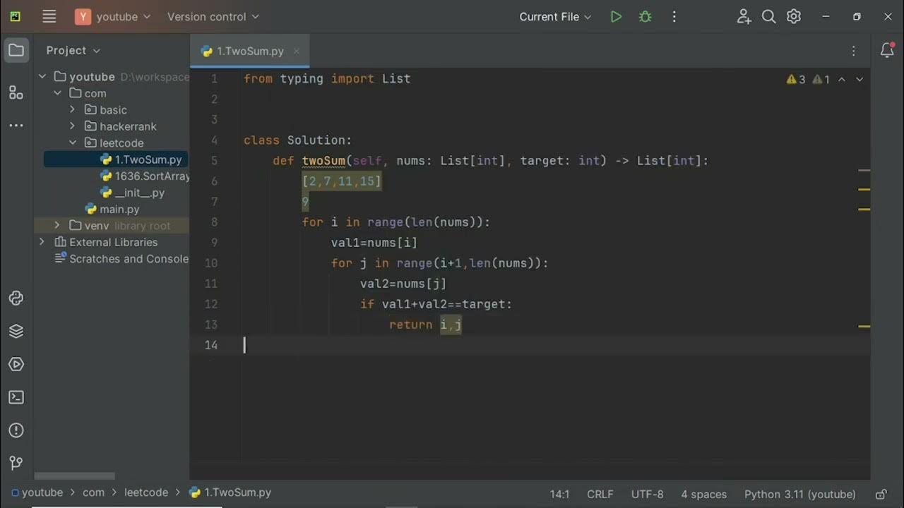
Task: Click the yellow warning marker beside line 13
Action: pos(864,327)
